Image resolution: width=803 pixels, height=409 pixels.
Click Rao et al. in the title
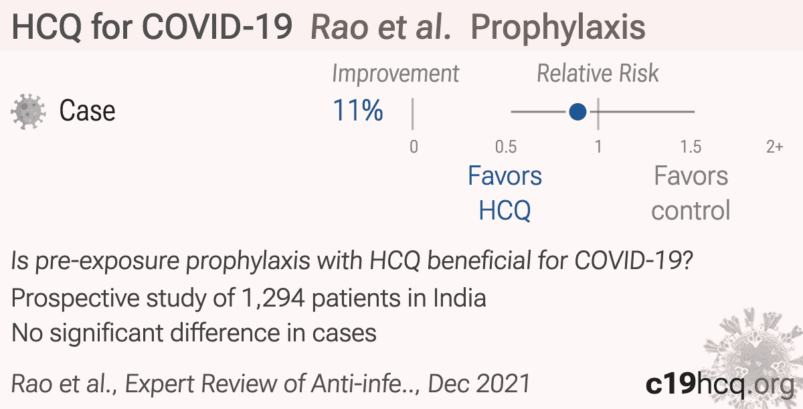coord(381,27)
